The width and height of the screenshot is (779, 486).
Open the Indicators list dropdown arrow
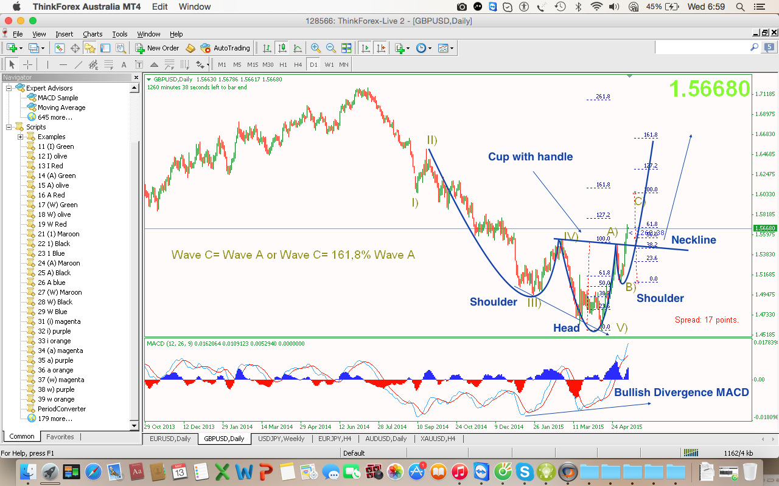click(409, 48)
